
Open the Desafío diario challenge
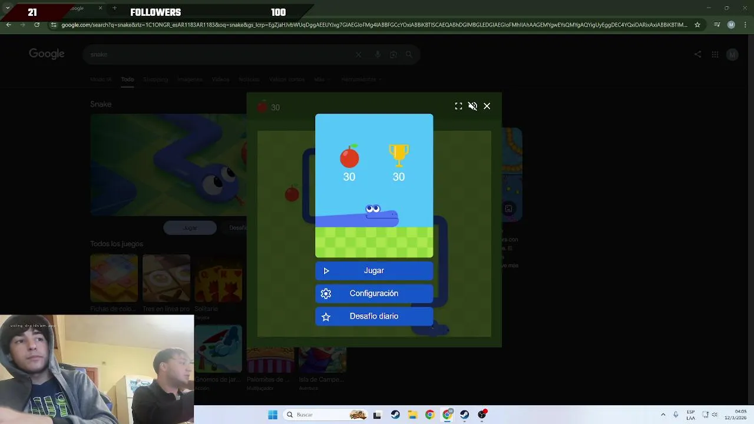pyautogui.click(x=374, y=316)
